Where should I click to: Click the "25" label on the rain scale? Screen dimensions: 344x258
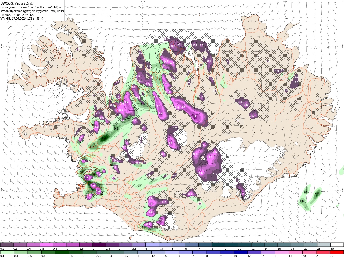point(318,256)
